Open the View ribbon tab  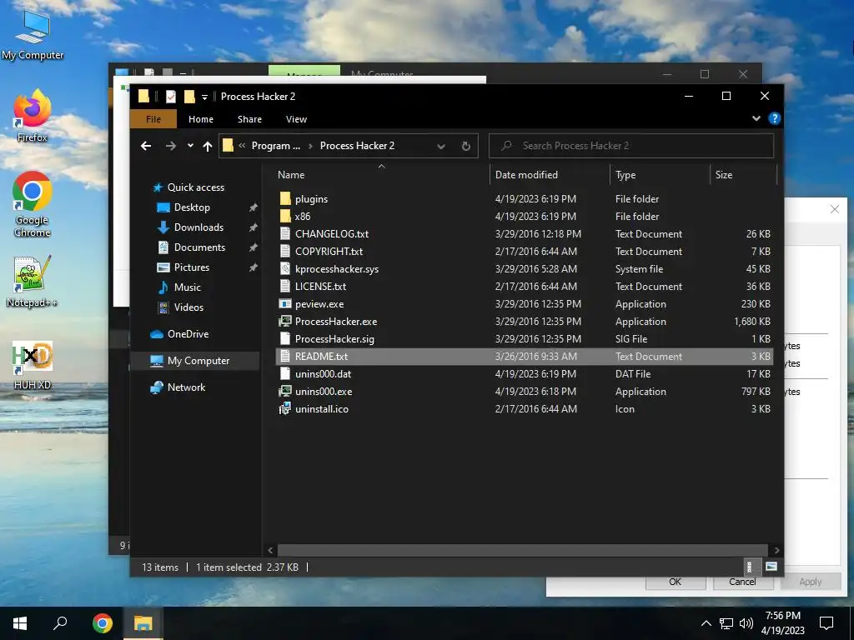point(296,119)
